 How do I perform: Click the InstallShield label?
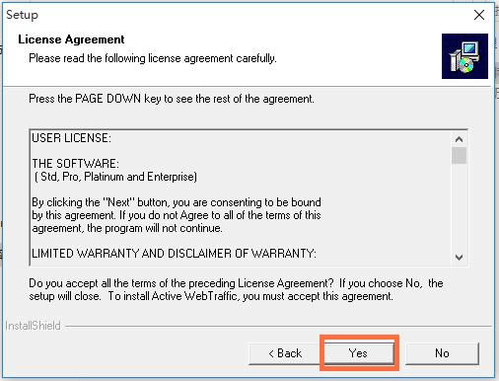click(x=33, y=326)
